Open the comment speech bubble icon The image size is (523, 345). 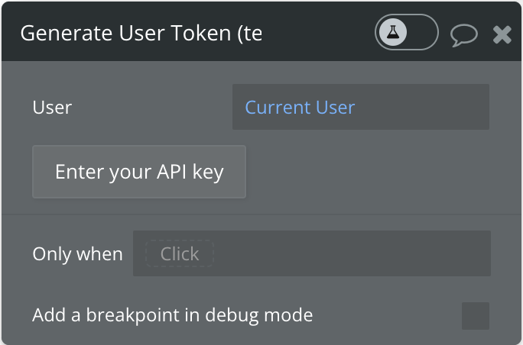click(464, 35)
